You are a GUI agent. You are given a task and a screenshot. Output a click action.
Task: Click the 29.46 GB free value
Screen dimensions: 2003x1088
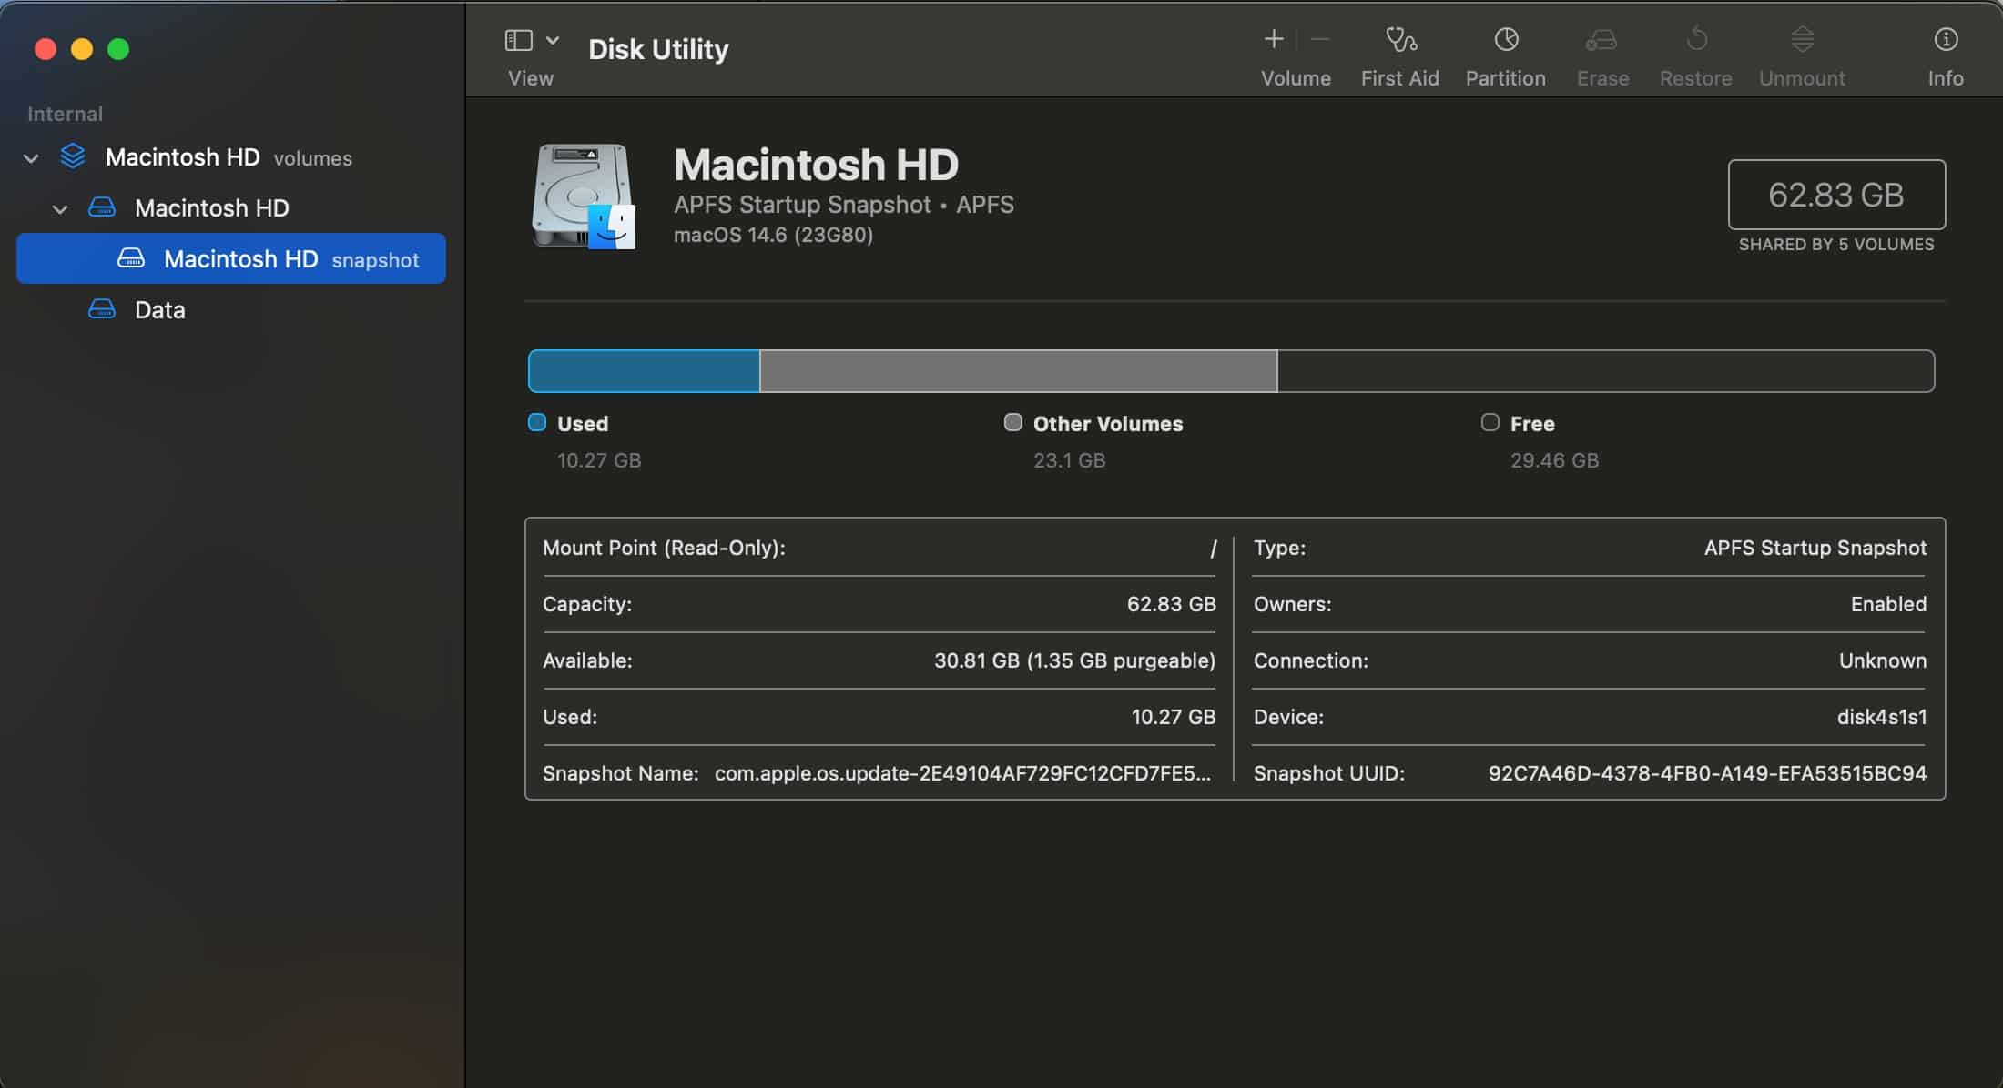pos(1554,460)
